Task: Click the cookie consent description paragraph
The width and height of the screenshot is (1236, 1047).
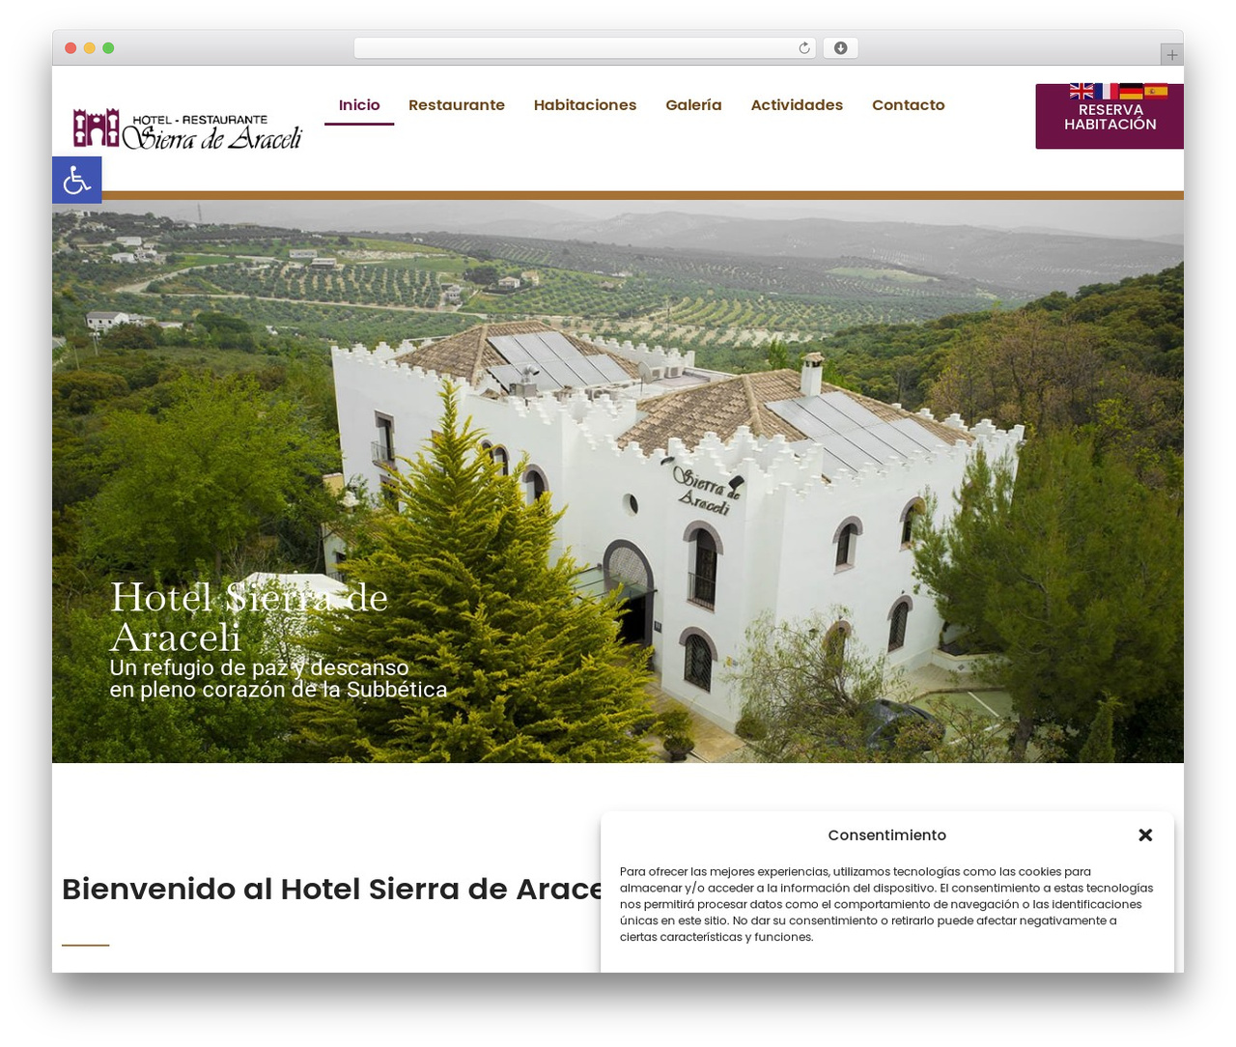Action: [886, 904]
